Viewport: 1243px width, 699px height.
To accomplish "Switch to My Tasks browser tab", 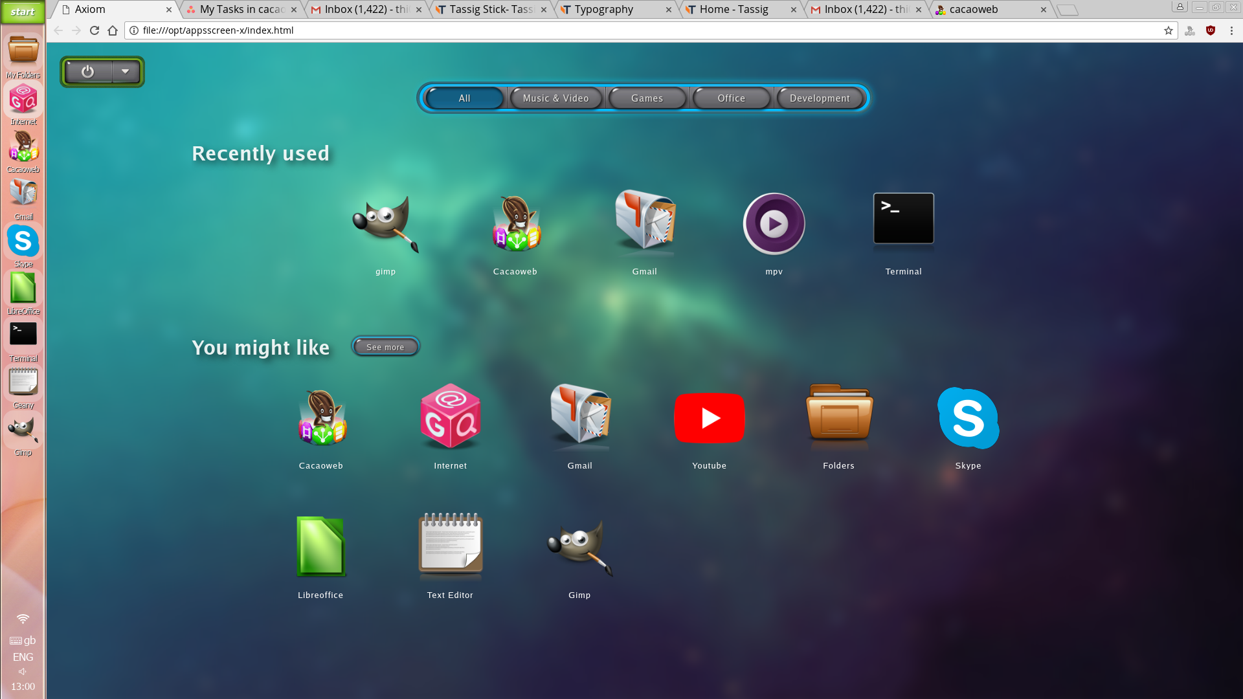I will [241, 10].
